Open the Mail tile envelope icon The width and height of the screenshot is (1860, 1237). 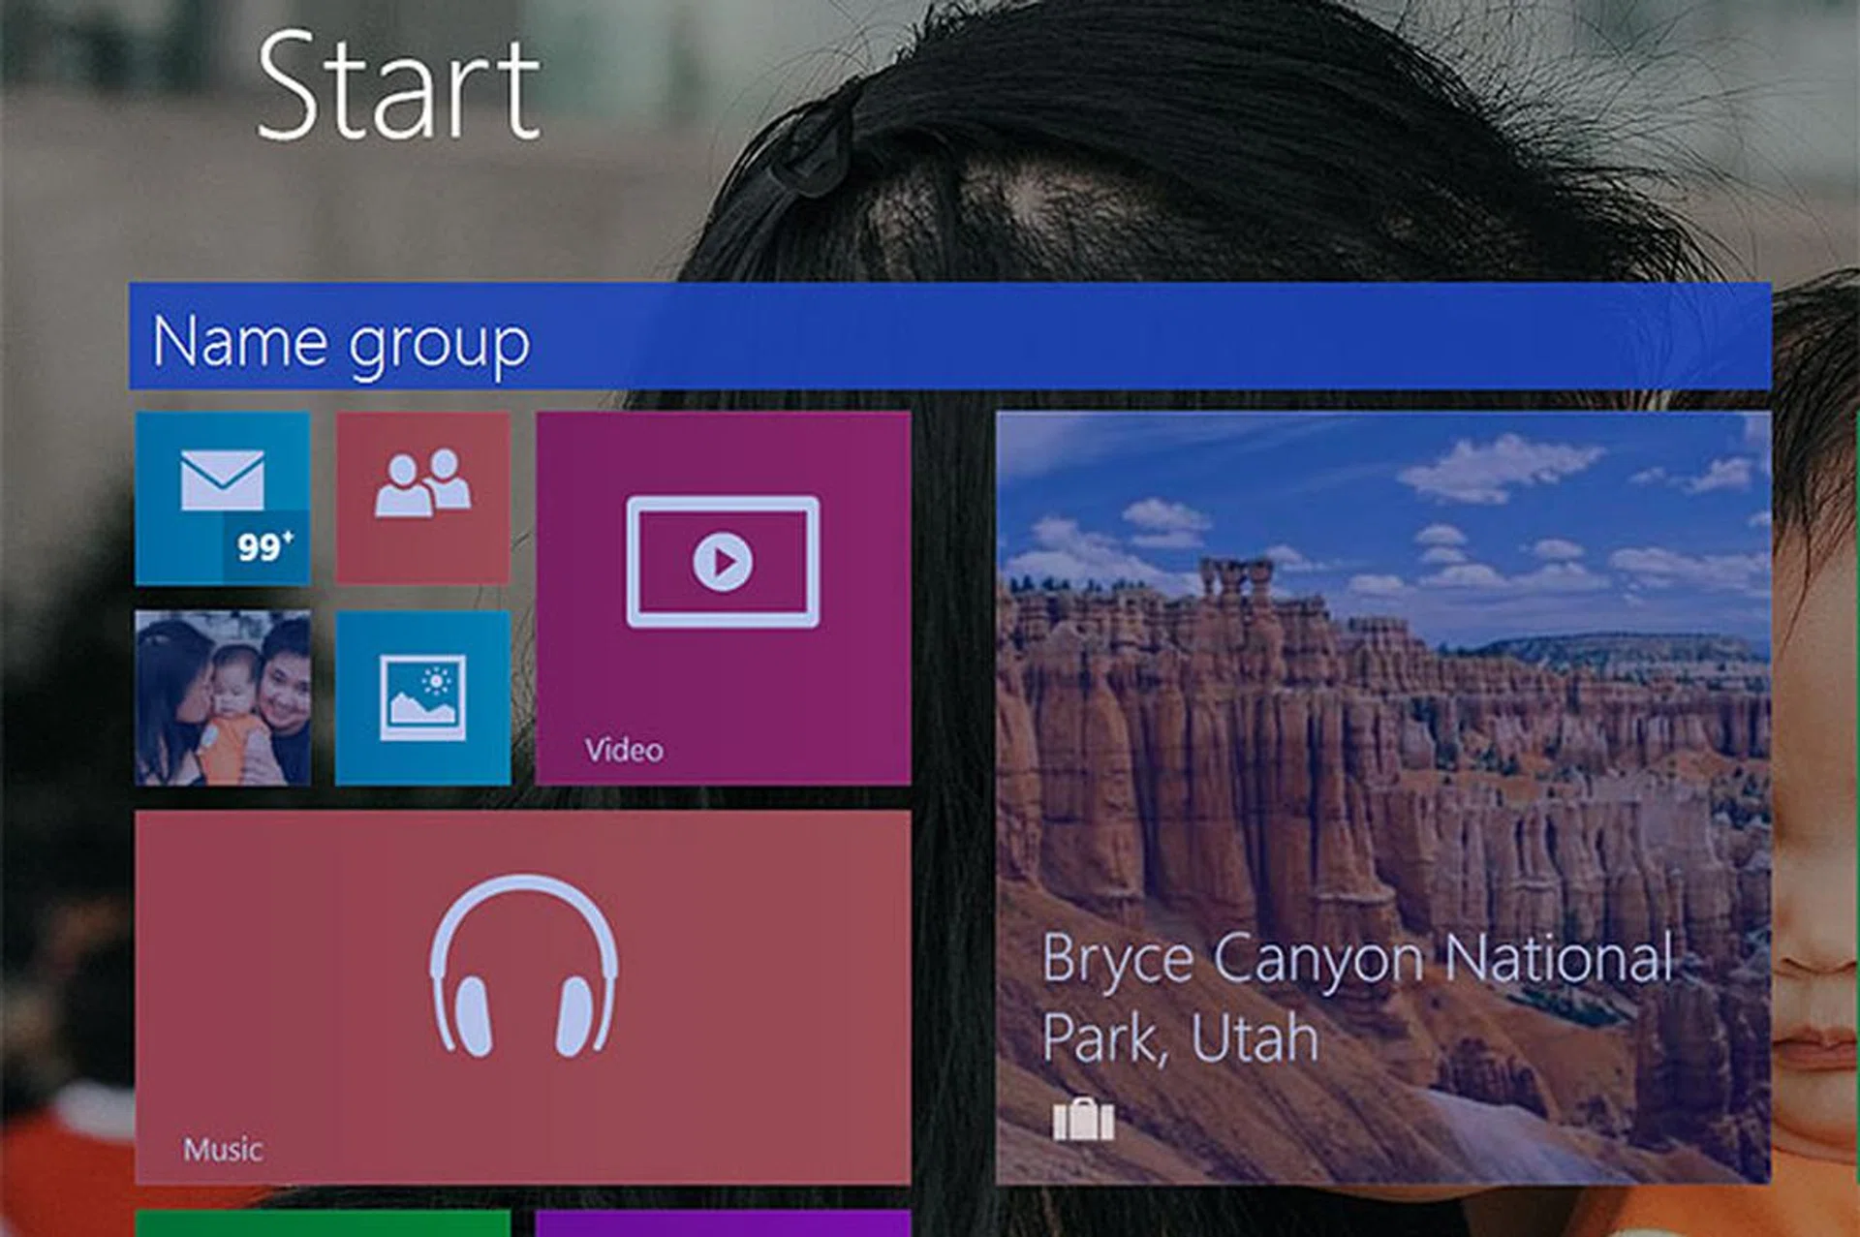pyautogui.click(x=222, y=479)
